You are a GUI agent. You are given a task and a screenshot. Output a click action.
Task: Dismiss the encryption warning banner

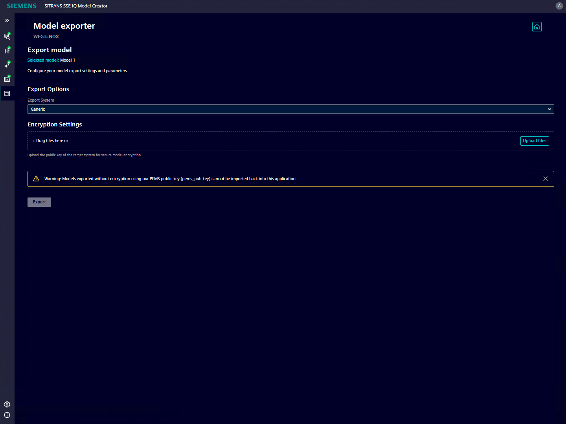coord(546,179)
